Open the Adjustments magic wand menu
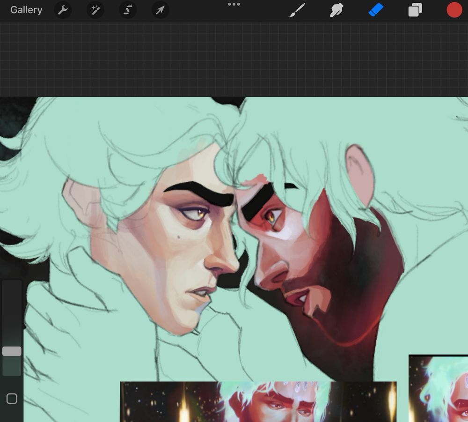This screenshot has height=422, width=468. point(95,10)
